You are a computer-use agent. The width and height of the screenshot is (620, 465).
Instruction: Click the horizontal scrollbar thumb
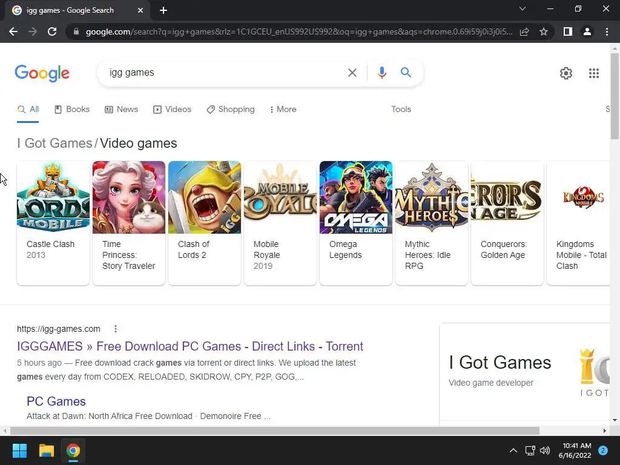pos(275,430)
